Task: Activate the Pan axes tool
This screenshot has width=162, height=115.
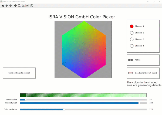Action: [15, 6]
